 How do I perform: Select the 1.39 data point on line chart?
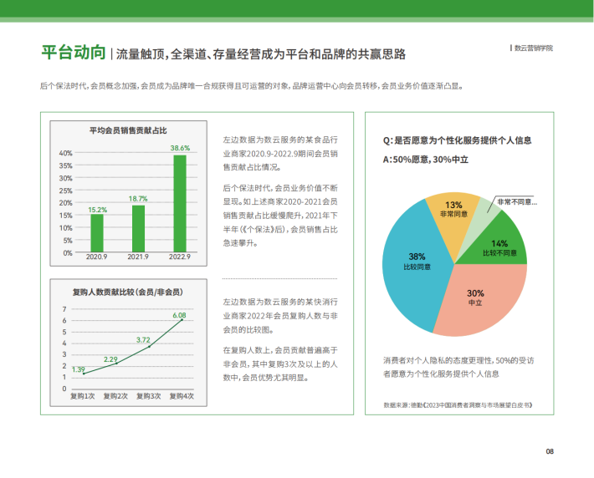pos(84,374)
